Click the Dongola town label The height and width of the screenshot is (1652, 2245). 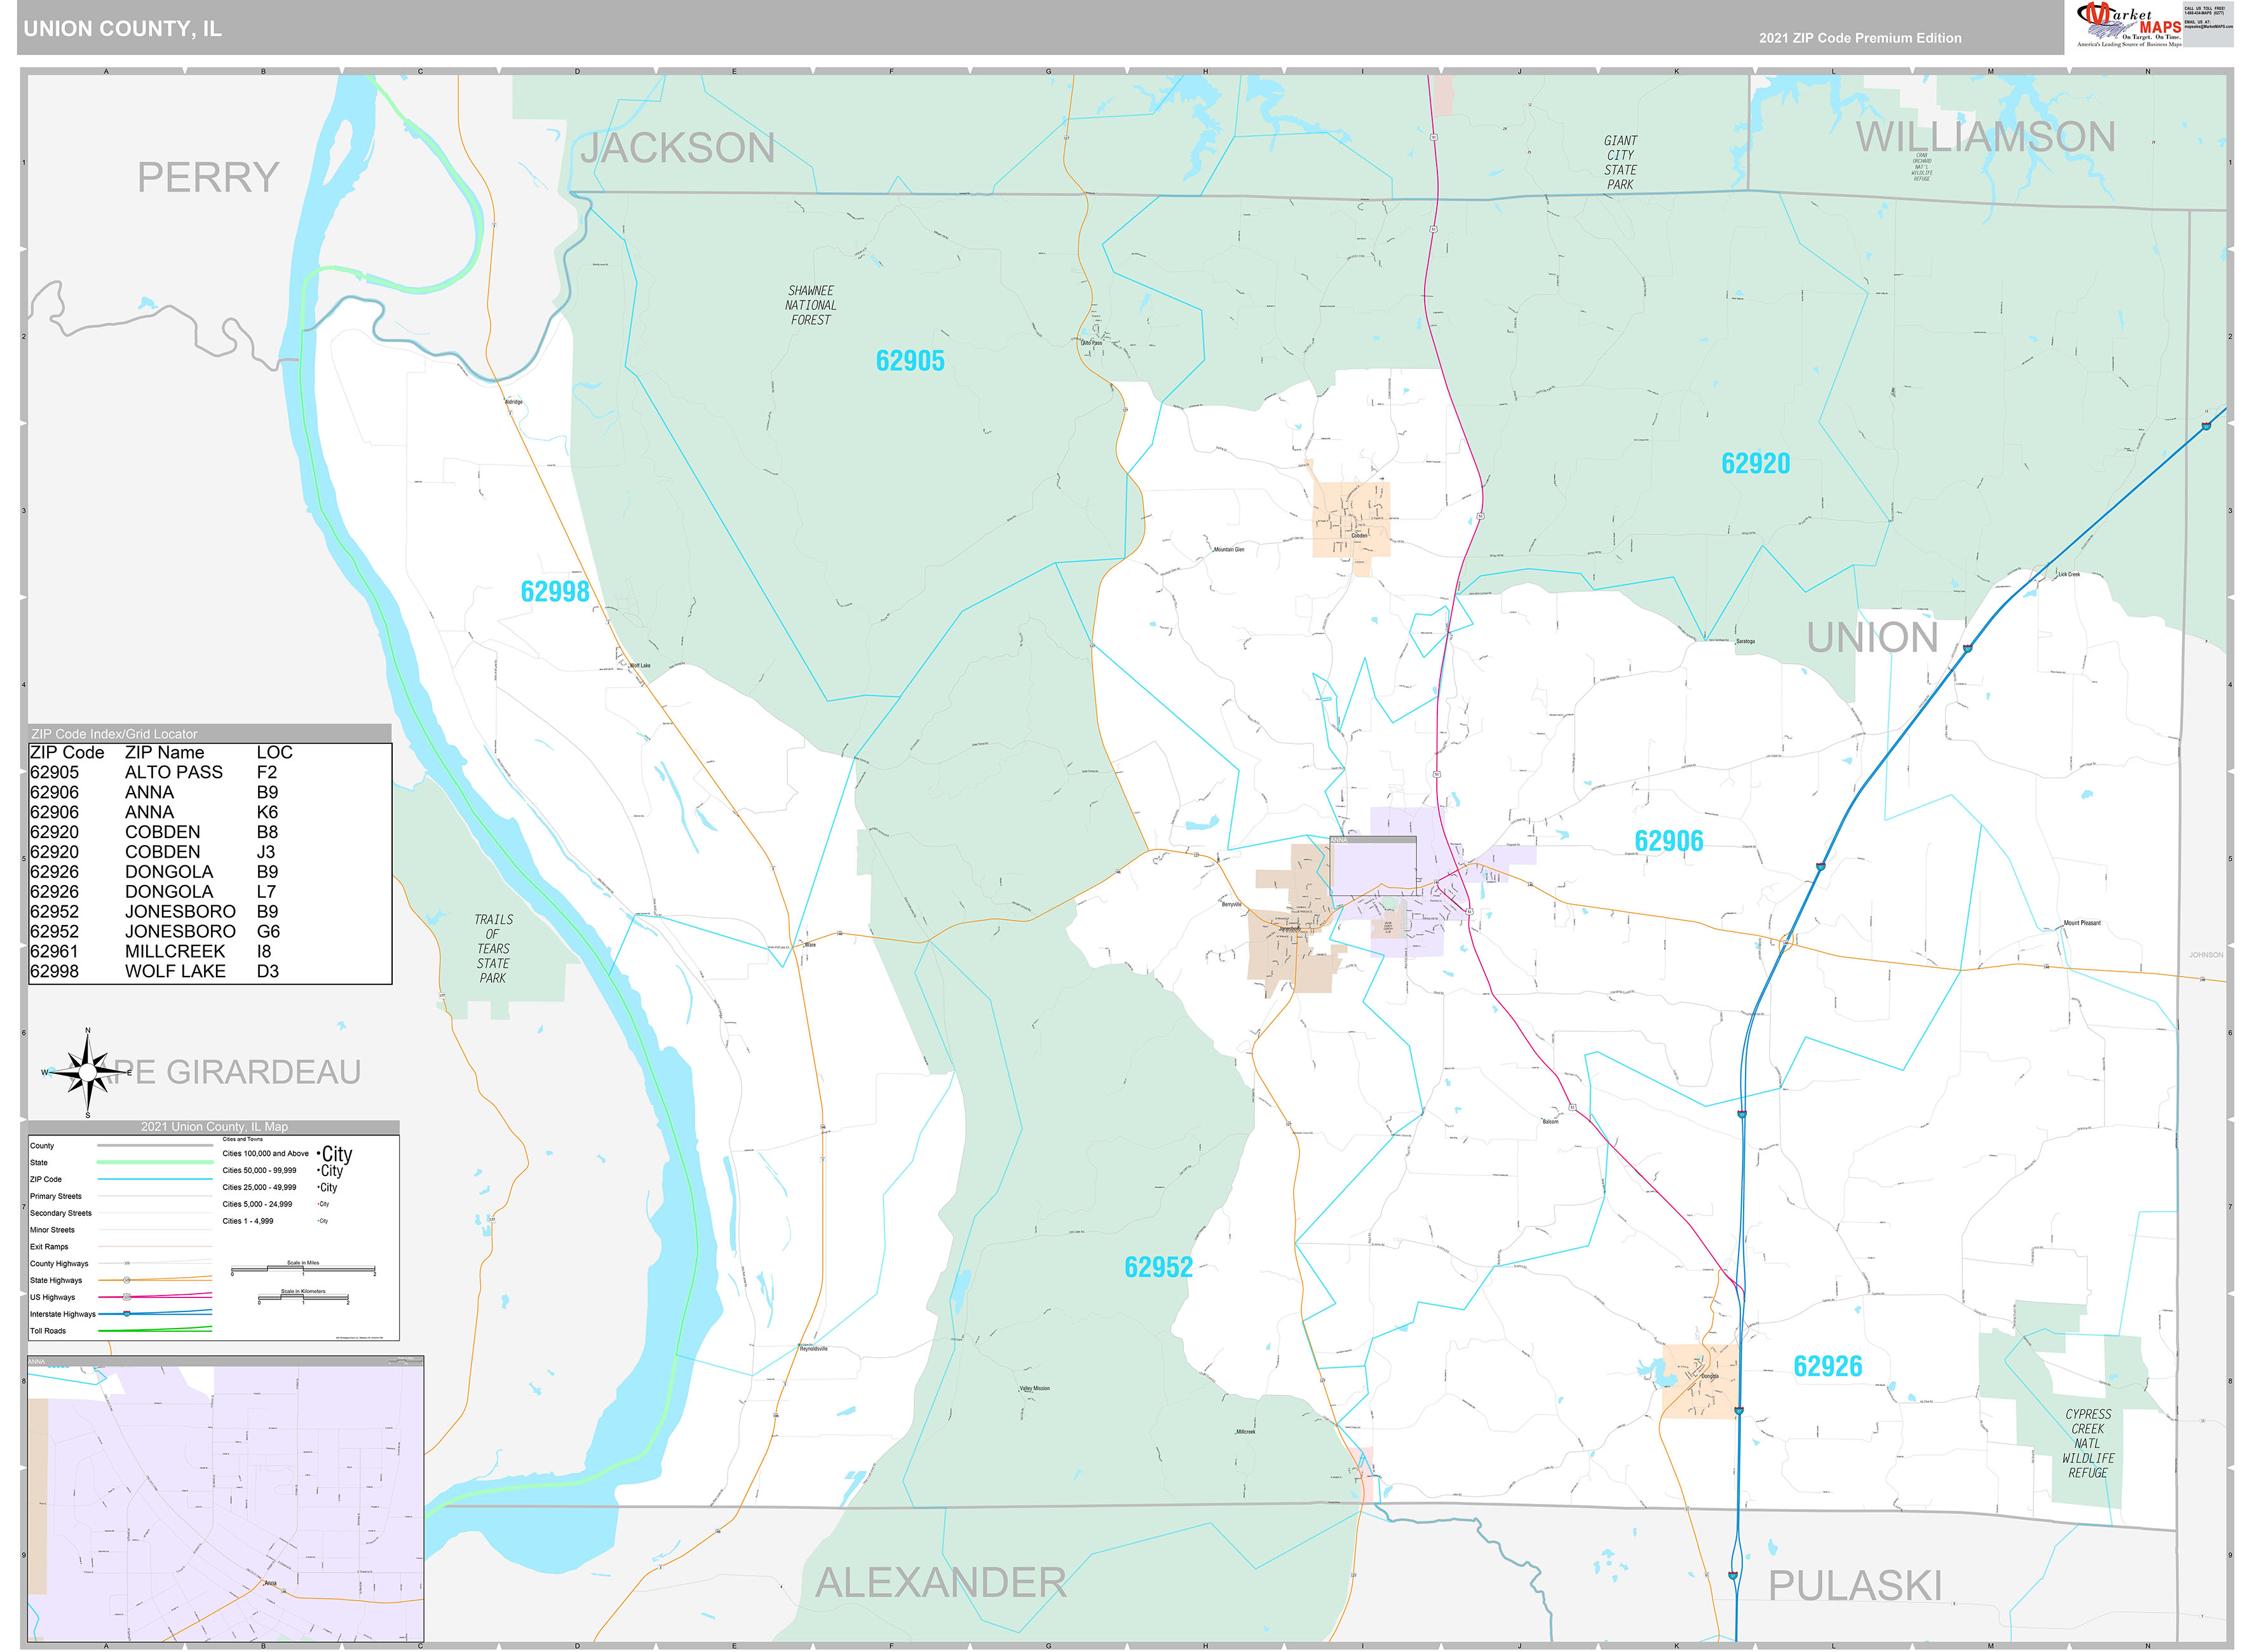[1710, 1376]
